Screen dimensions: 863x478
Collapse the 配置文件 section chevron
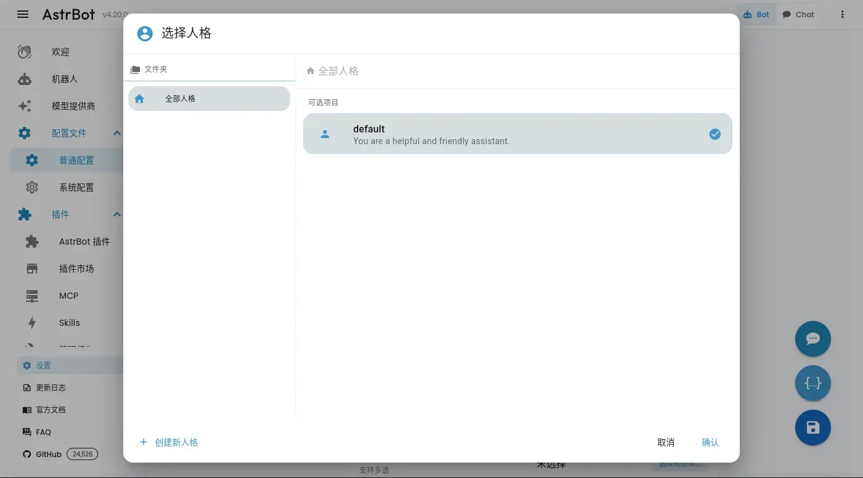tap(117, 133)
